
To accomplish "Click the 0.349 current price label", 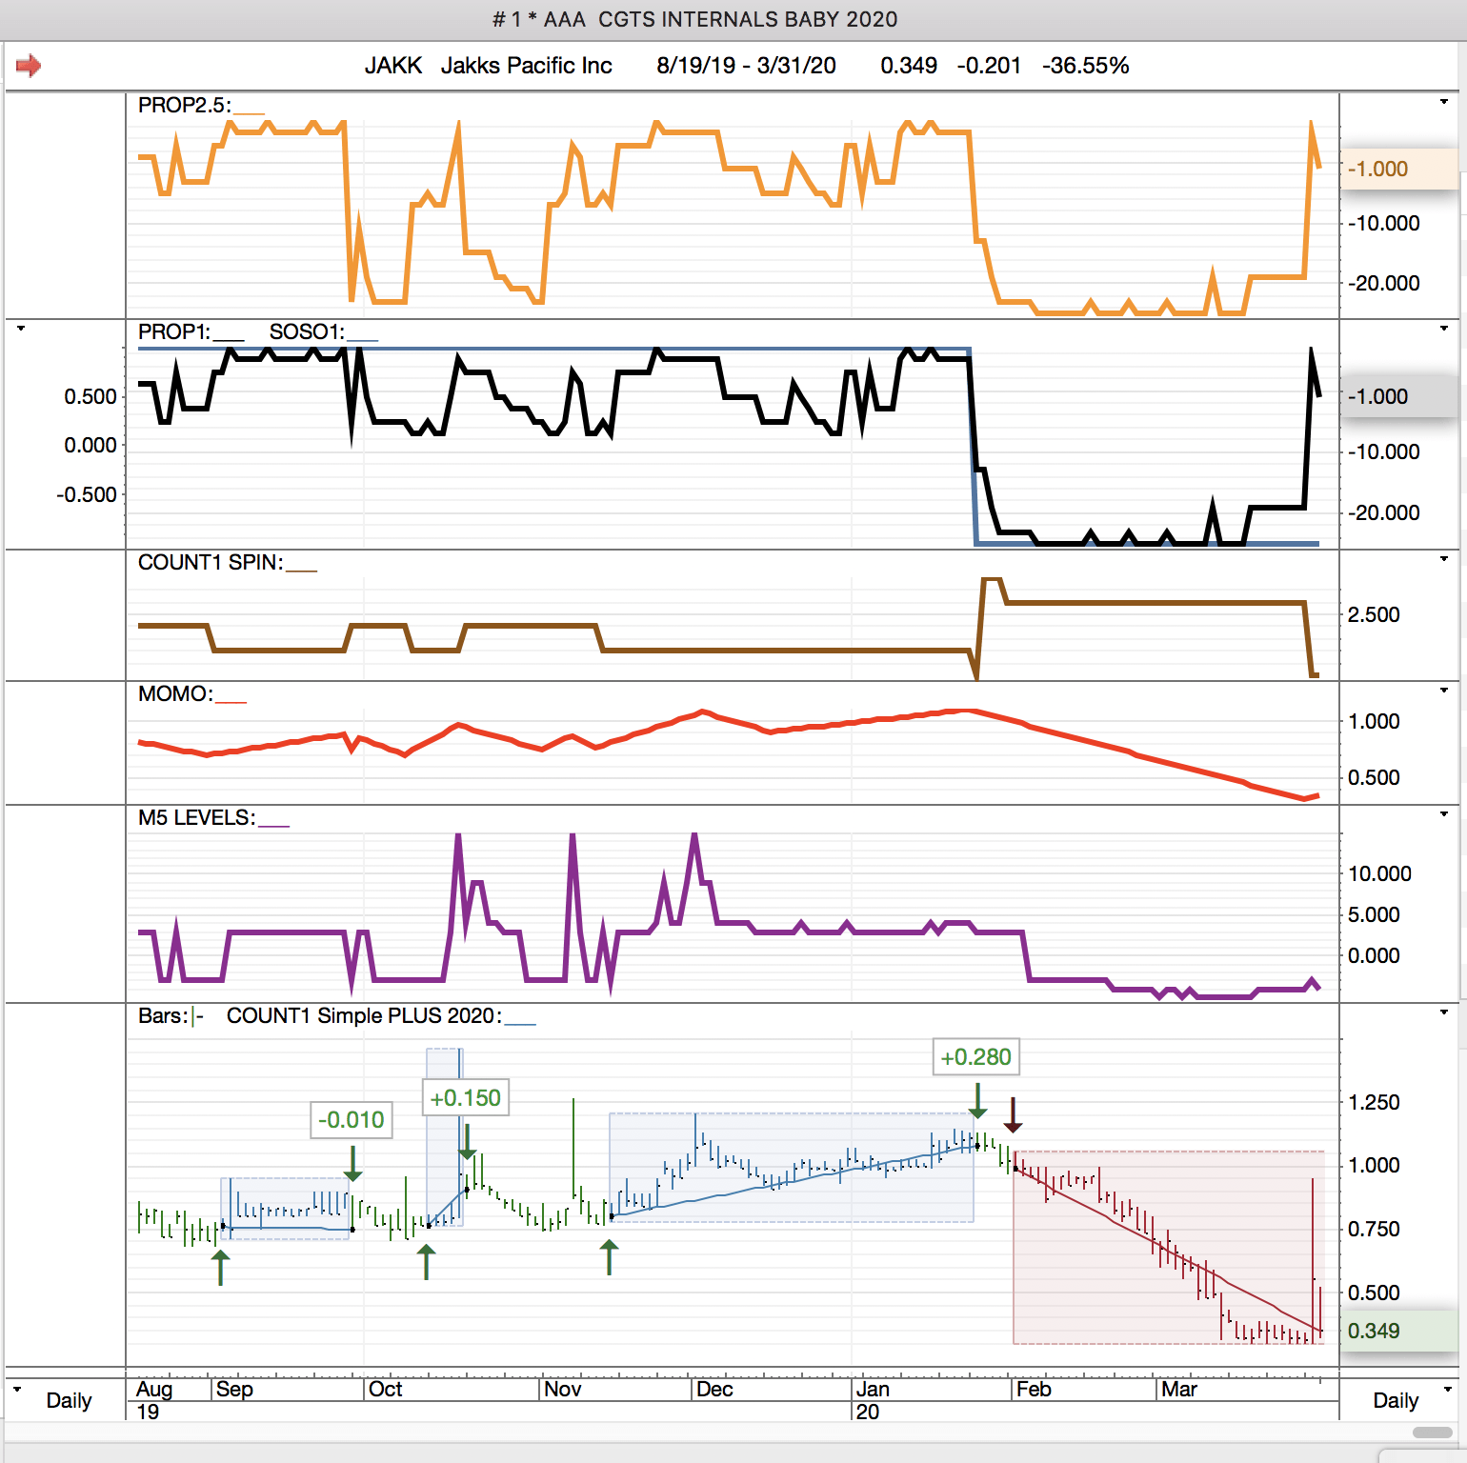I will pyautogui.click(x=1374, y=1331).
